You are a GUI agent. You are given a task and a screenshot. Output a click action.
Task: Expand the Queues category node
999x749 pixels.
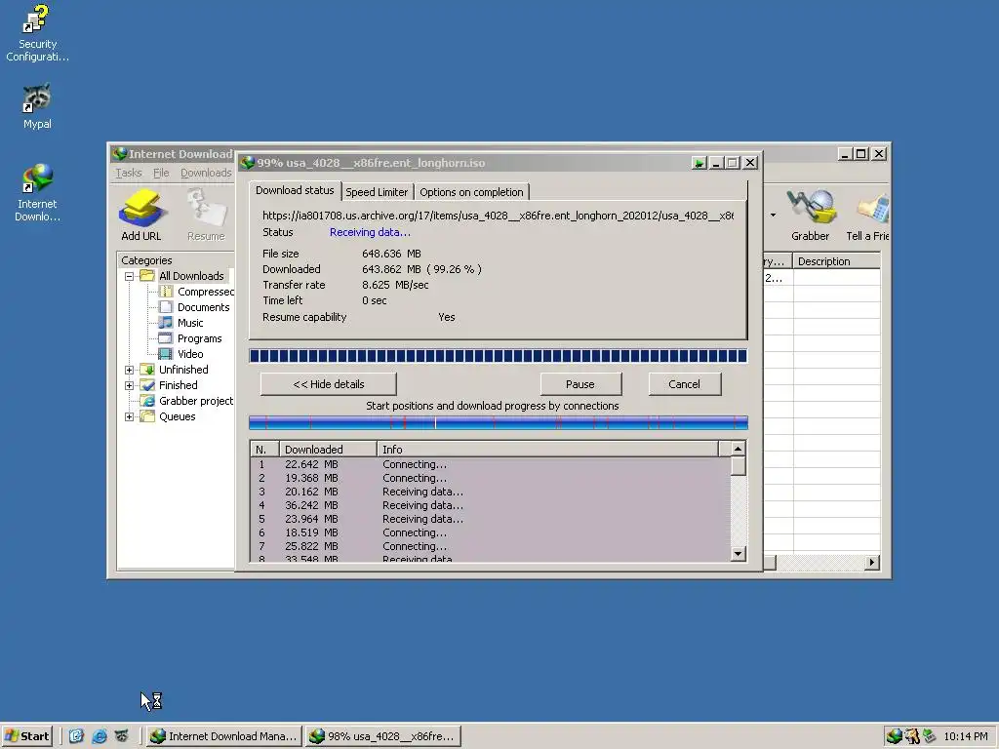[x=130, y=416]
